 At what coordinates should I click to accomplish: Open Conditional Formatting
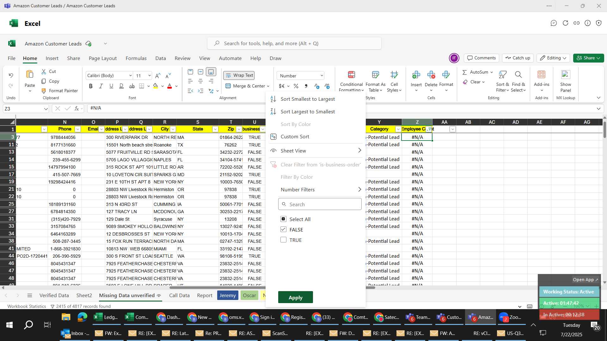point(351,81)
